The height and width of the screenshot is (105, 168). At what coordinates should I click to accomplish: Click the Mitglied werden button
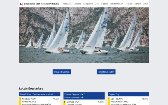(x=62, y=72)
